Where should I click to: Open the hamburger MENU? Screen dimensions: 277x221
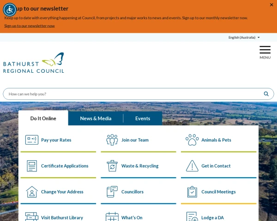click(x=265, y=52)
